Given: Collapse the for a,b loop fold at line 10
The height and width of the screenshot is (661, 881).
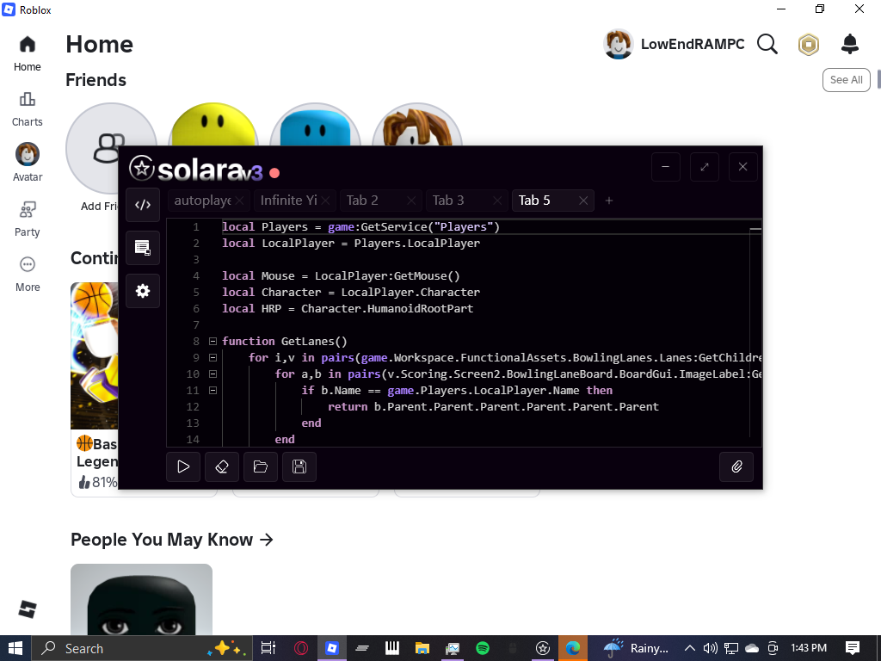Looking at the screenshot, I should [x=213, y=374].
